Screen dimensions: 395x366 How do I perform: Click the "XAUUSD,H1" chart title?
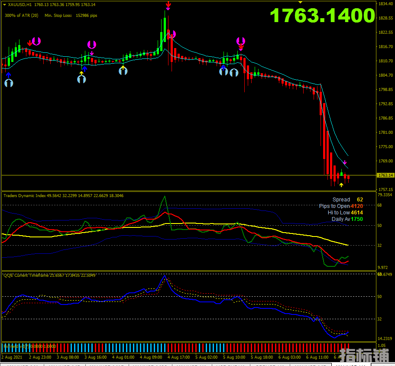point(19,4)
